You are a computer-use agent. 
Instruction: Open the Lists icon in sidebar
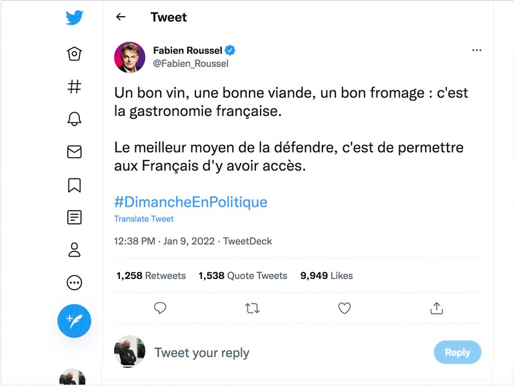(74, 217)
